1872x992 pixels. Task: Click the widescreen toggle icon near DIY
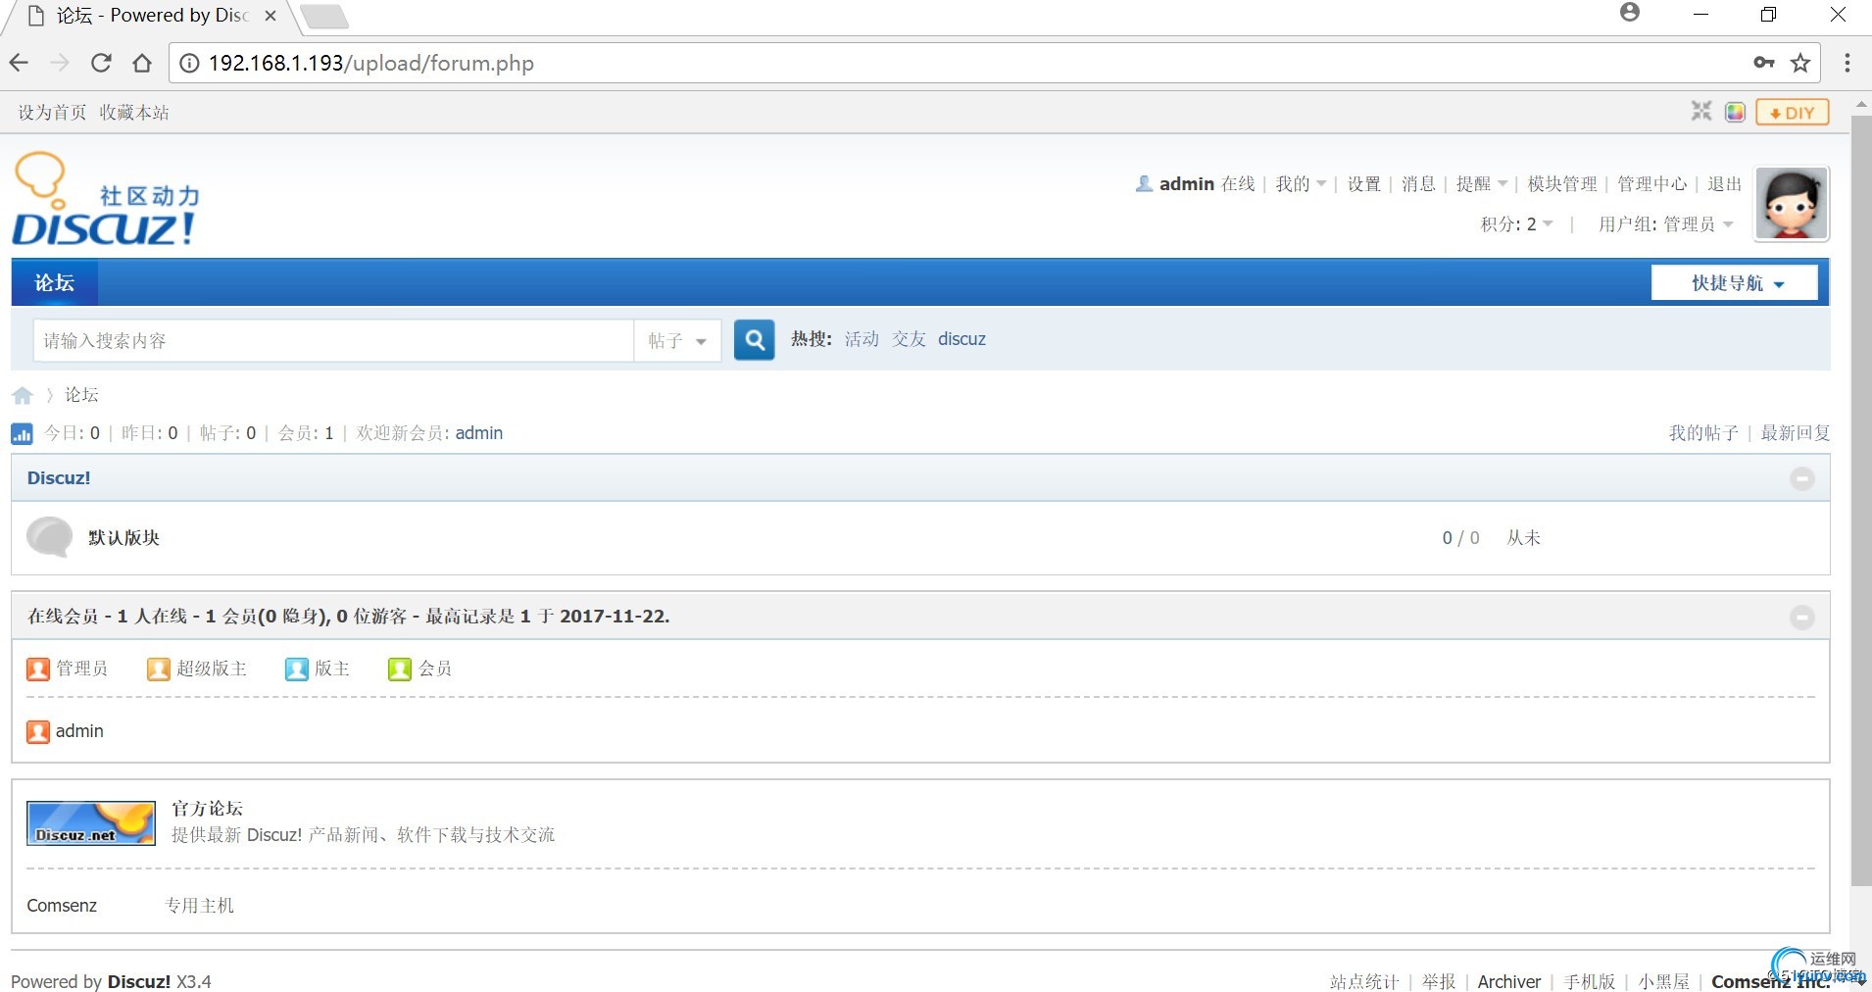point(1701,112)
